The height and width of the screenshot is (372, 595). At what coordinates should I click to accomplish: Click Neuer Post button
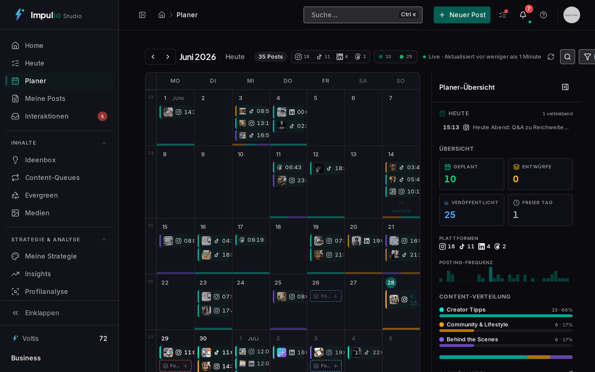click(462, 15)
